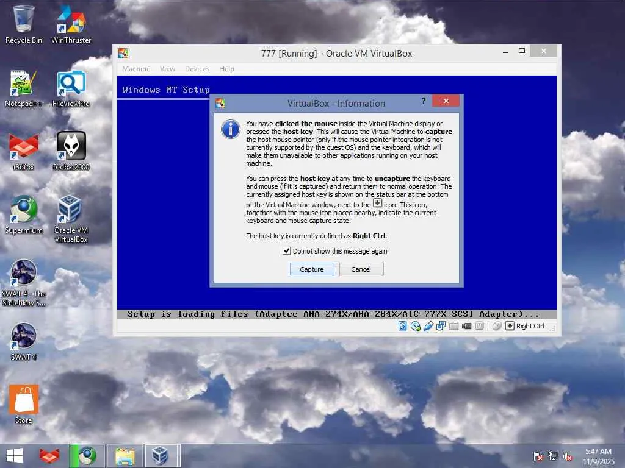Open the Machine menu
Viewport: 625px width, 468px height.
click(136, 69)
